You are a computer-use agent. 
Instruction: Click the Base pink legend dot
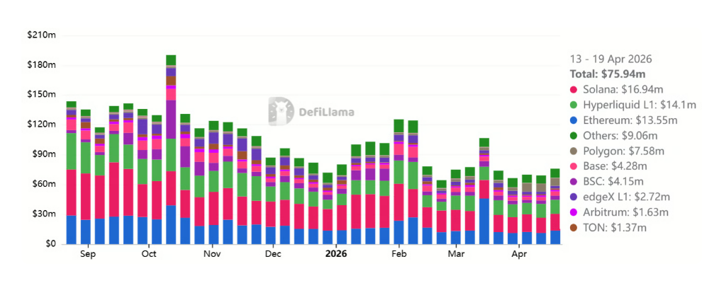pyautogui.click(x=574, y=166)
